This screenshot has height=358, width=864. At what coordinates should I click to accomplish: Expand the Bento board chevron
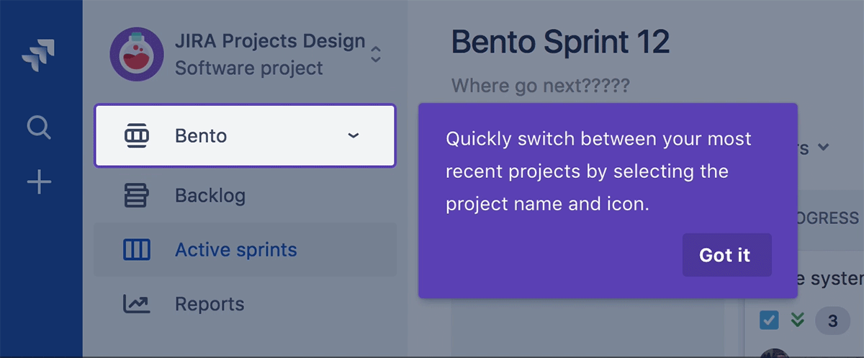(353, 135)
